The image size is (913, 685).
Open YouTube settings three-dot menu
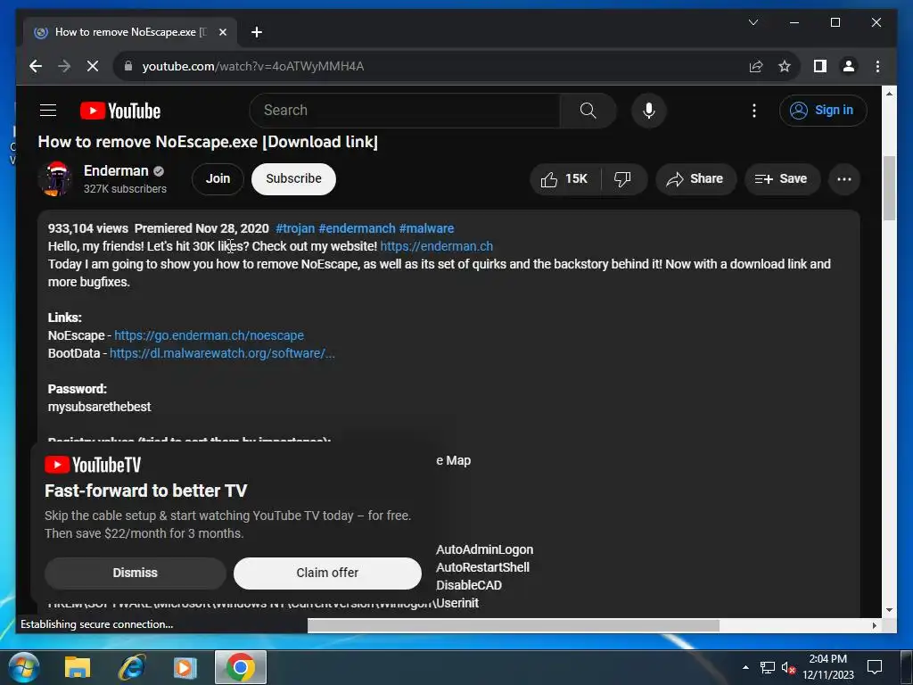(754, 111)
